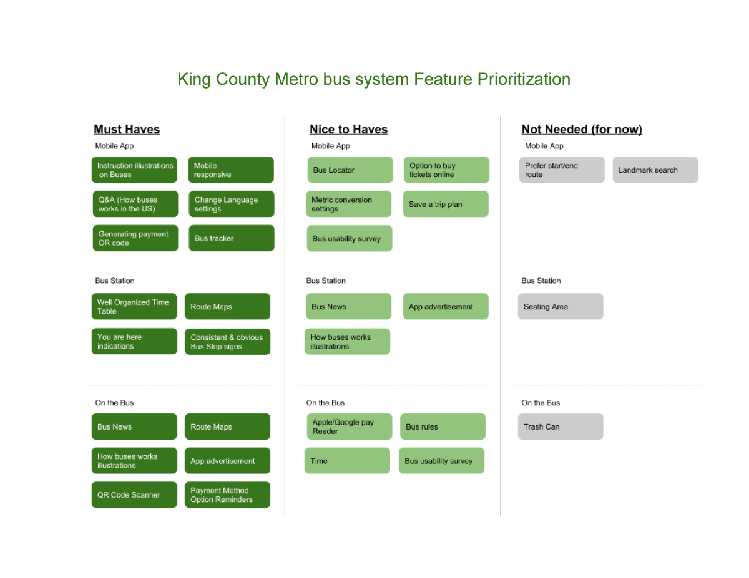Select the Prefer start/end route card

coord(562,170)
